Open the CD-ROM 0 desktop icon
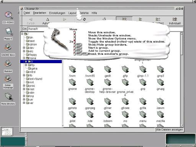The height and width of the screenshot is (147, 196). click(8, 15)
